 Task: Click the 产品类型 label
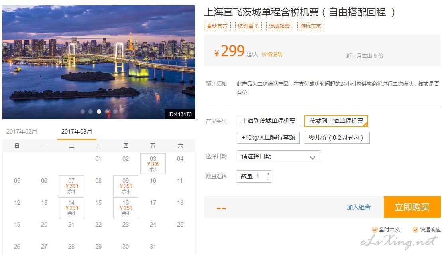point(216,121)
